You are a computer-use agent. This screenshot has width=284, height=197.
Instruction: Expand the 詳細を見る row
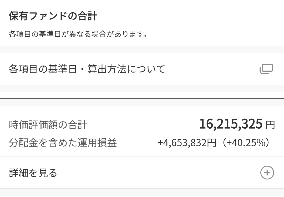142,173
